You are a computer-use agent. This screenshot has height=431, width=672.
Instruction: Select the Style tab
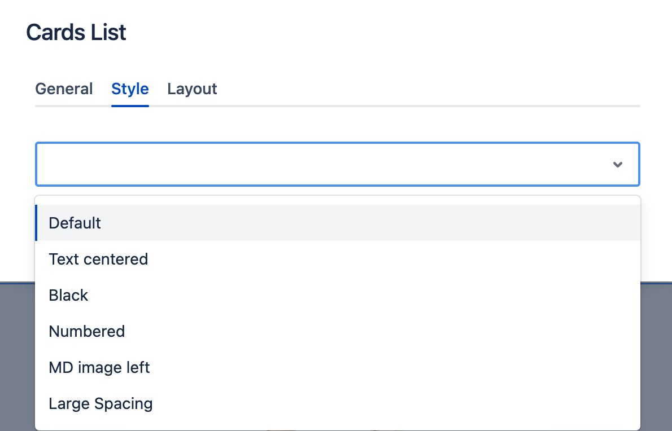click(130, 89)
